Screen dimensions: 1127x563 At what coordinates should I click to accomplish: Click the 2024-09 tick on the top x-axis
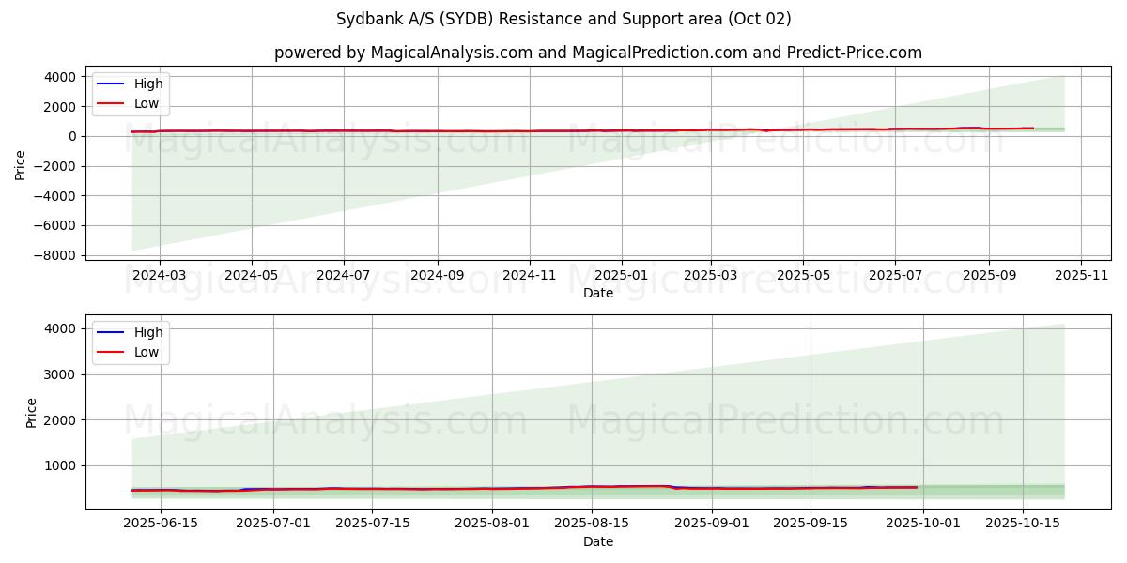pos(437,276)
